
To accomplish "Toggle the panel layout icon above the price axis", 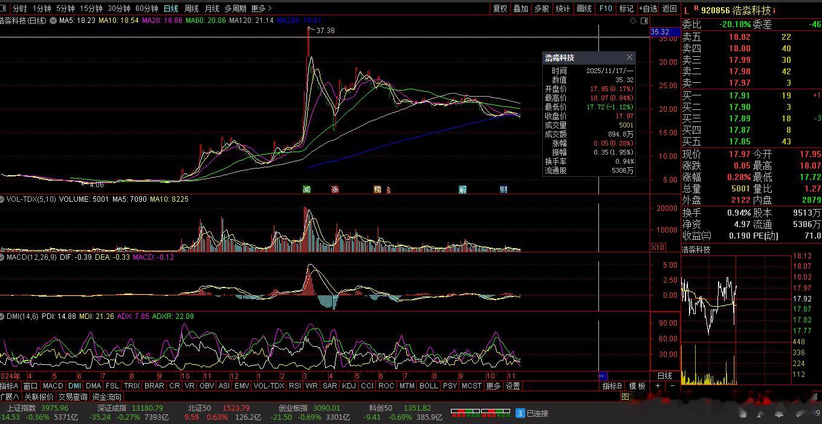I will tap(643, 21).
